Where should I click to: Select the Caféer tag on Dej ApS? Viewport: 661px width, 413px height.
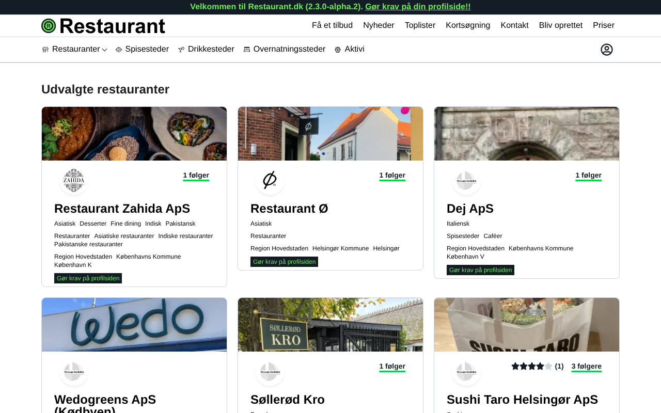coord(493,236)
